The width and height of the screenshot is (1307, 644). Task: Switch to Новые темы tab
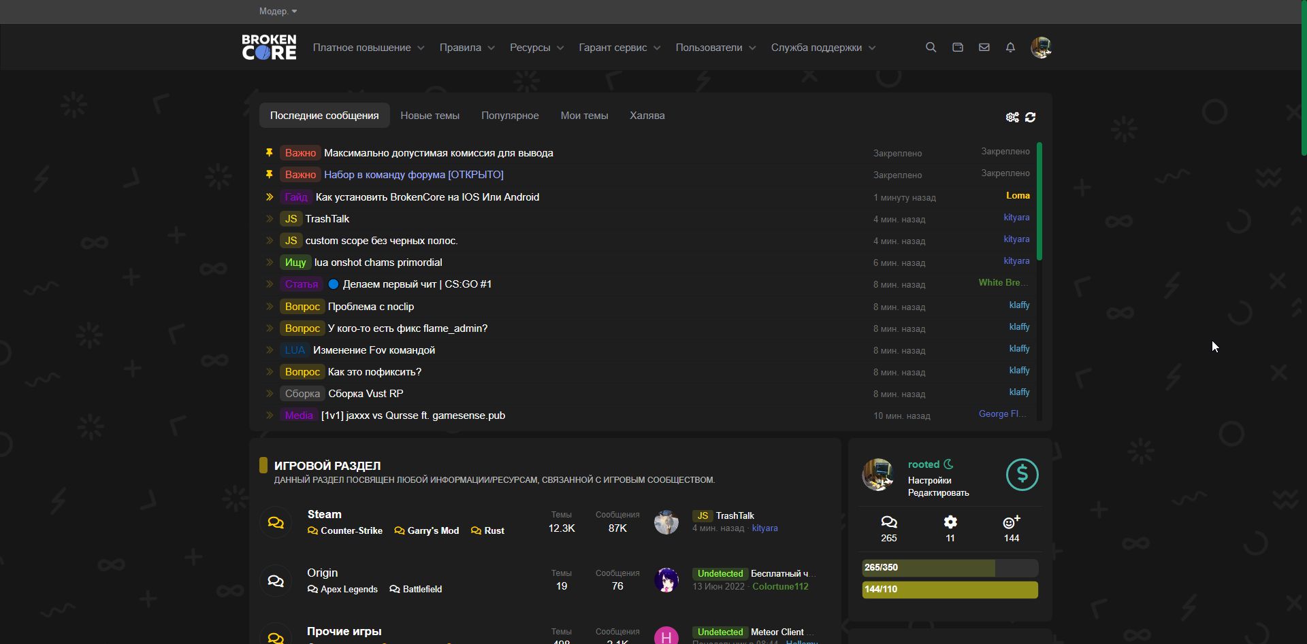pos(430,116)
